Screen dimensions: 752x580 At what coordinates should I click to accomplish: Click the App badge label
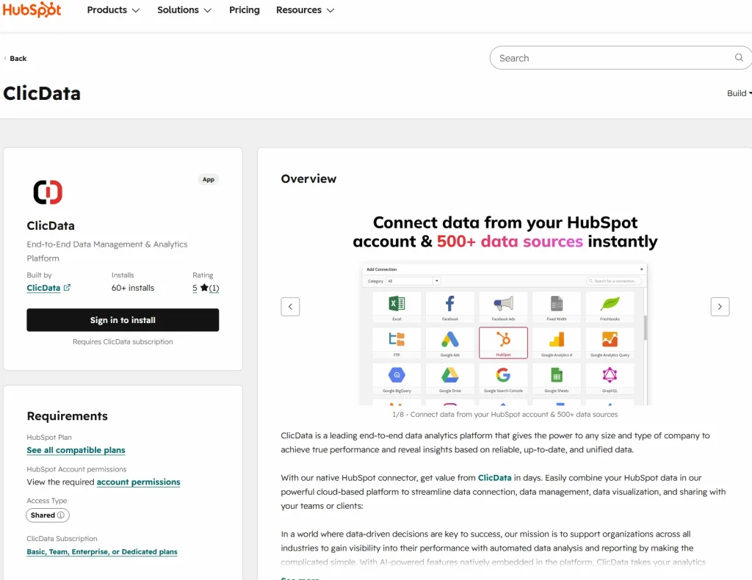pos(208,179)
